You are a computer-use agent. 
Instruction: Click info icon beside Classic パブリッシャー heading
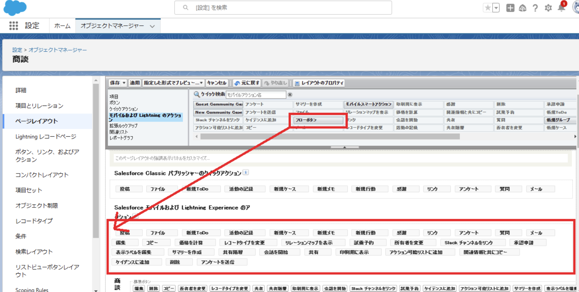tap(246, 172)
